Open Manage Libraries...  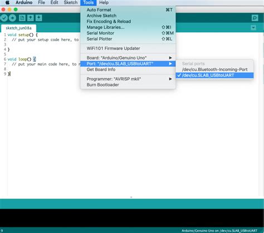128,27
